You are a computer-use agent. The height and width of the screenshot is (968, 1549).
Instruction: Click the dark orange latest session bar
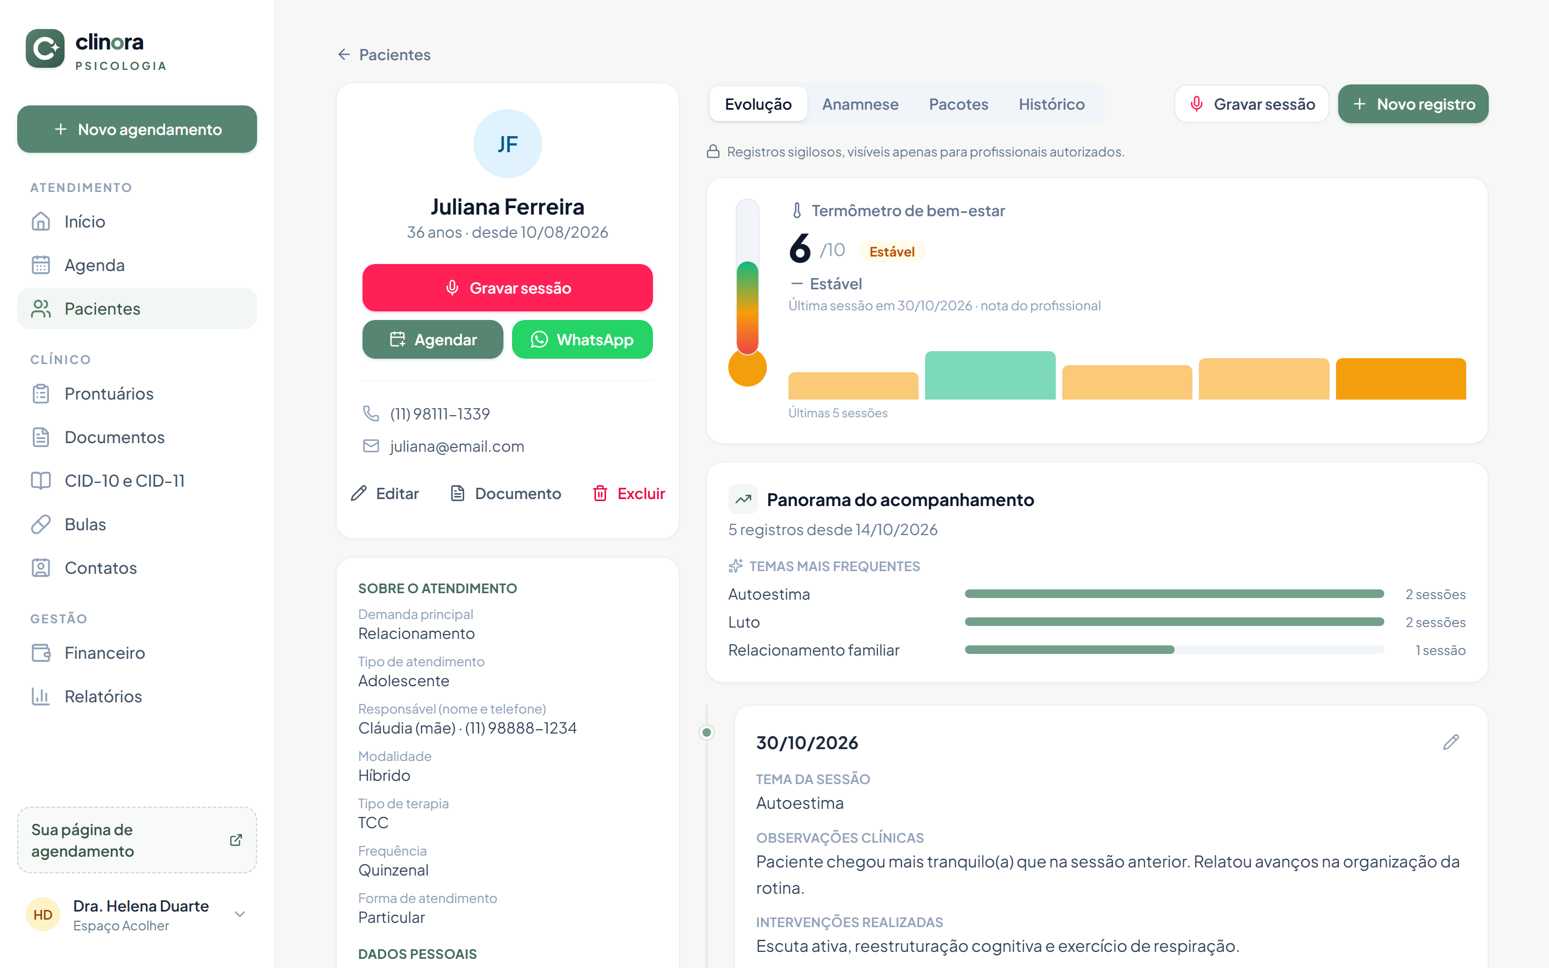click(x=1401, y=379)
